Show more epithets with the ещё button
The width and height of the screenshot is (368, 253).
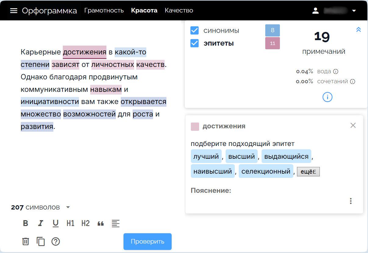[308, 171]
